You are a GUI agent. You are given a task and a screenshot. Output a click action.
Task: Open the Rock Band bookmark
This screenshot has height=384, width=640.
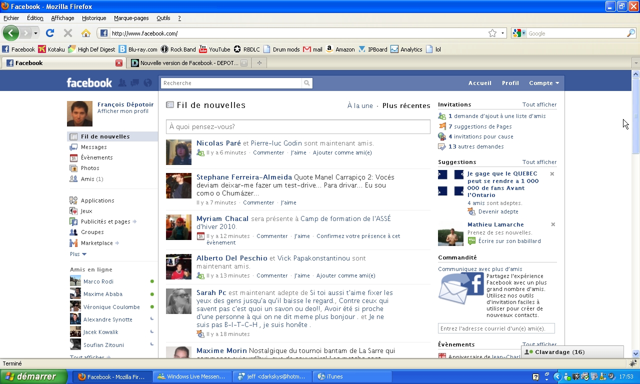point(178,49)
